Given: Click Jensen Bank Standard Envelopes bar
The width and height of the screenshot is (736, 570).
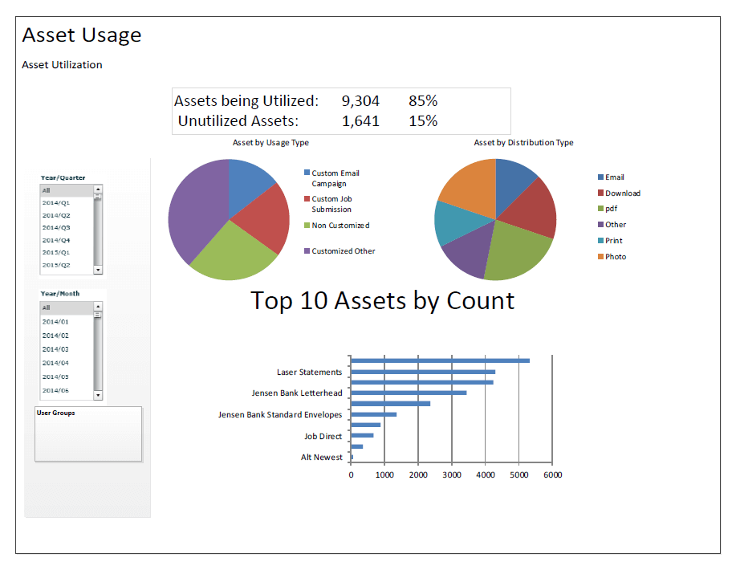Looking at the screenshot, I should [374, 414].
